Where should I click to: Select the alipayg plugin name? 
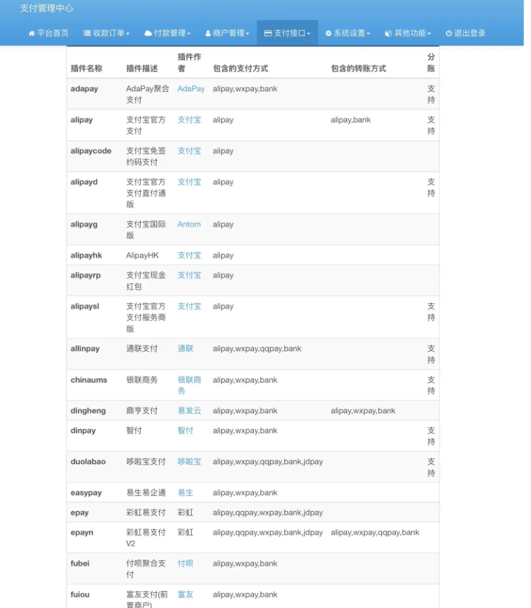click(x=83, y=224)
